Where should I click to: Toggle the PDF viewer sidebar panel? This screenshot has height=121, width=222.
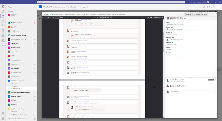tap(43, 17)
